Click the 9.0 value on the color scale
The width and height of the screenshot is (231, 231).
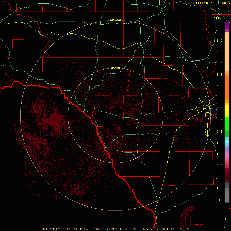coord(219,40)
